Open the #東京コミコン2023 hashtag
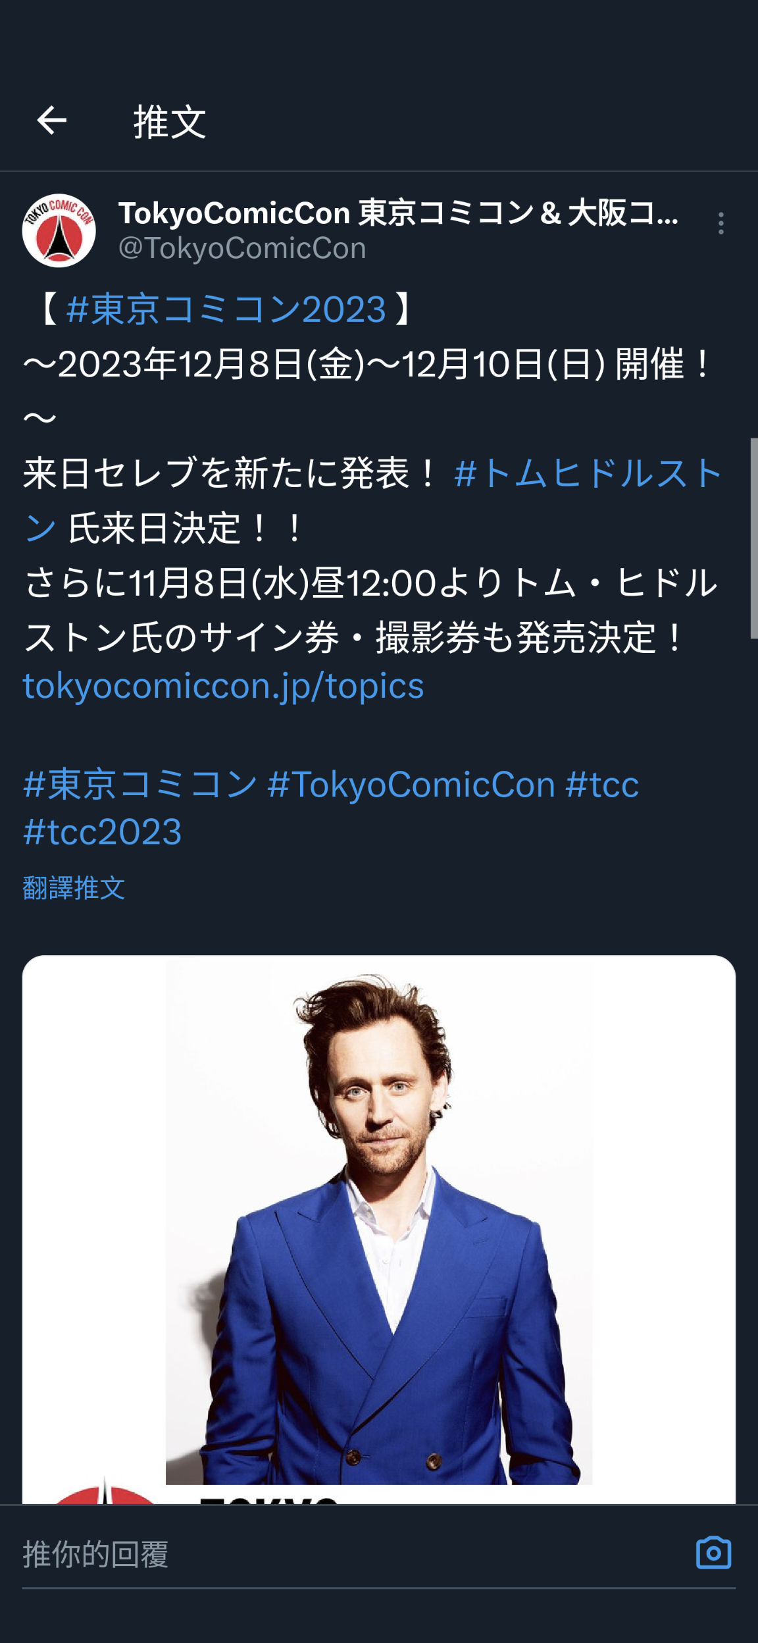Viewport: 758px width, 1643px height. [x=226, y=309]
